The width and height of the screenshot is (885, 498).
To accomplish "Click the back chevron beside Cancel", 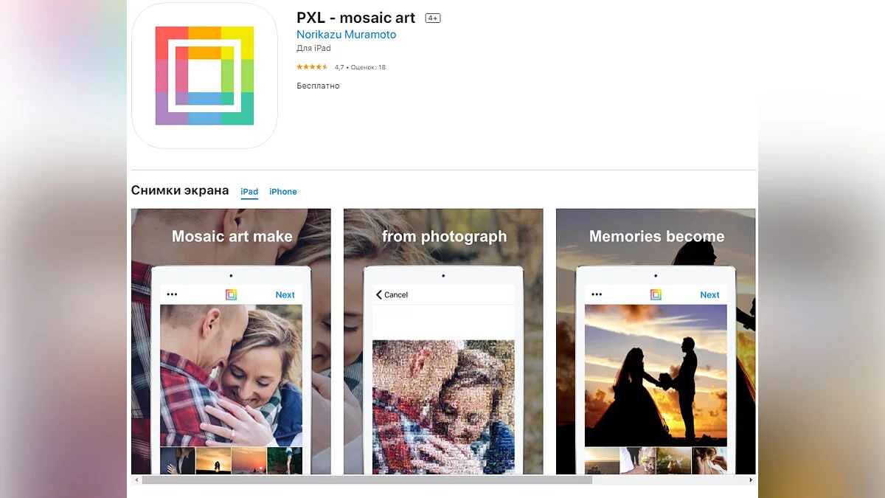I will coord(379,294).
